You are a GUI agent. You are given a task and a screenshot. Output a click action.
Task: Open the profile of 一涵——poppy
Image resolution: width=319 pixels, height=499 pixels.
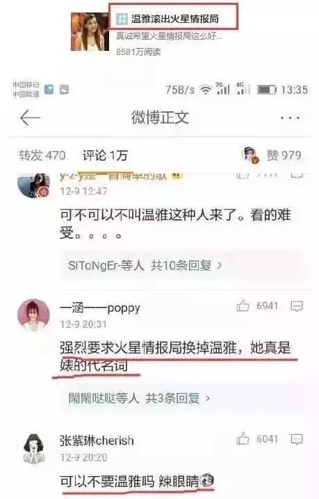click(x=100, y=308)
